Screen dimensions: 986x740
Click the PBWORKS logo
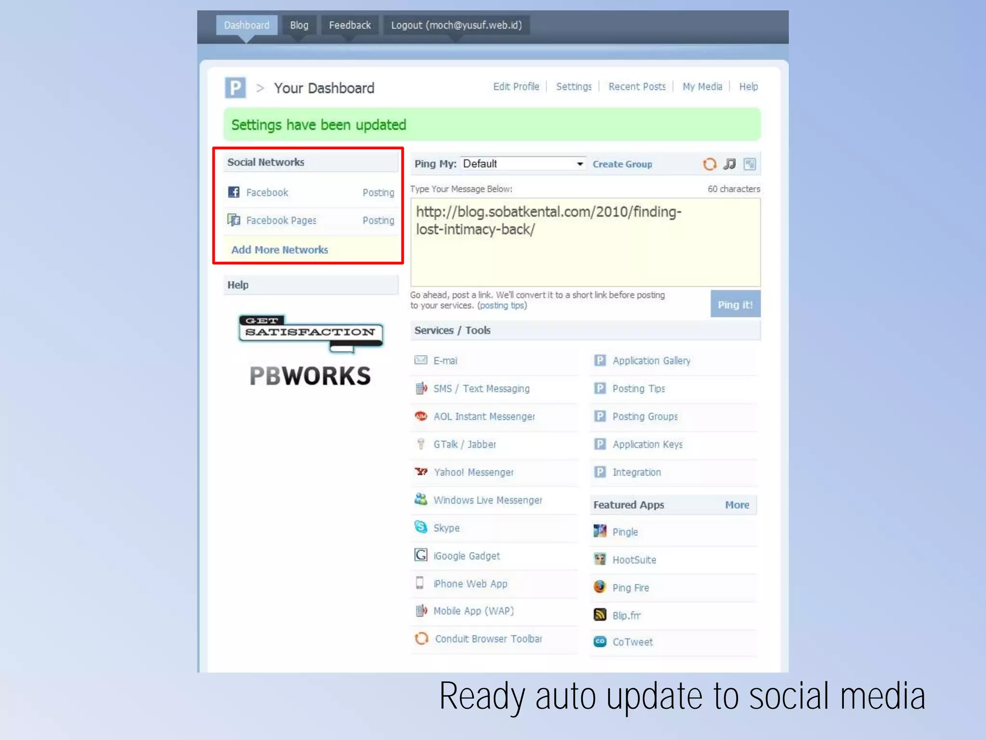point(311,376)
